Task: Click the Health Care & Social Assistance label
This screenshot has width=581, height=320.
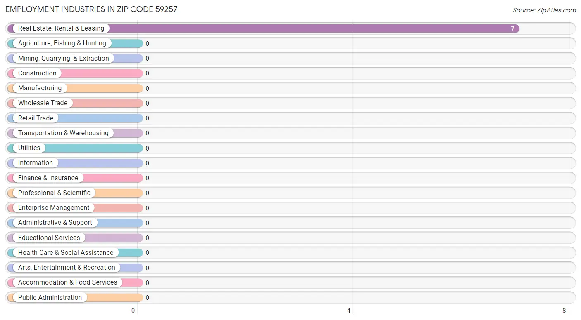Action: click(x=66, y=253)
